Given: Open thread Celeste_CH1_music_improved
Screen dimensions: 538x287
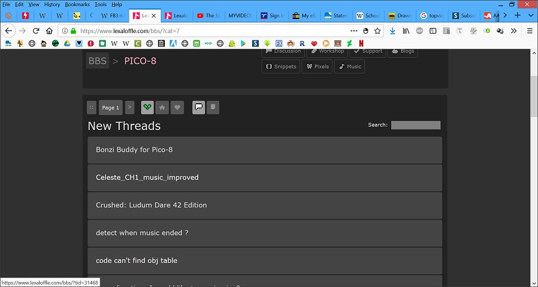Looking at the screenshot, I should click(265, 178).
